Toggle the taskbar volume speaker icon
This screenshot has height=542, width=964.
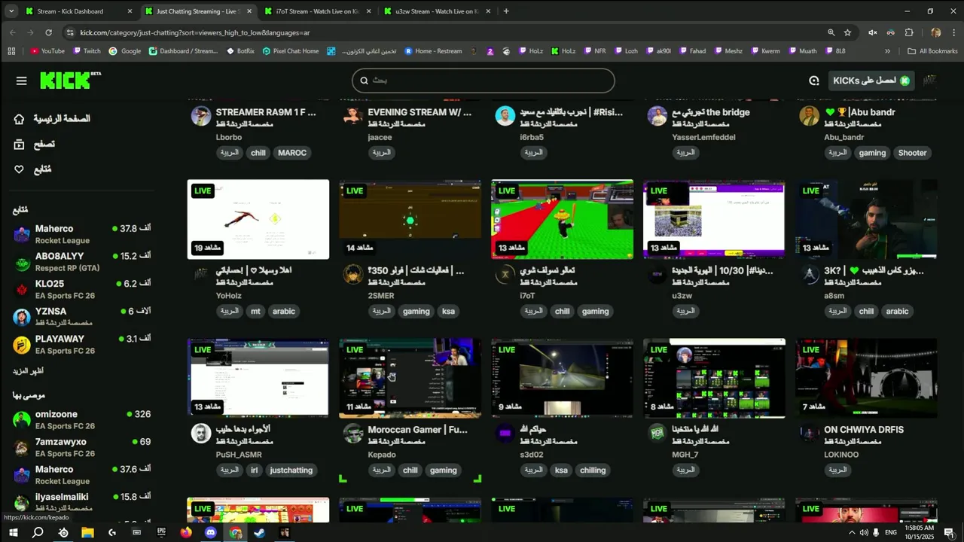click(x=864, y=532)
